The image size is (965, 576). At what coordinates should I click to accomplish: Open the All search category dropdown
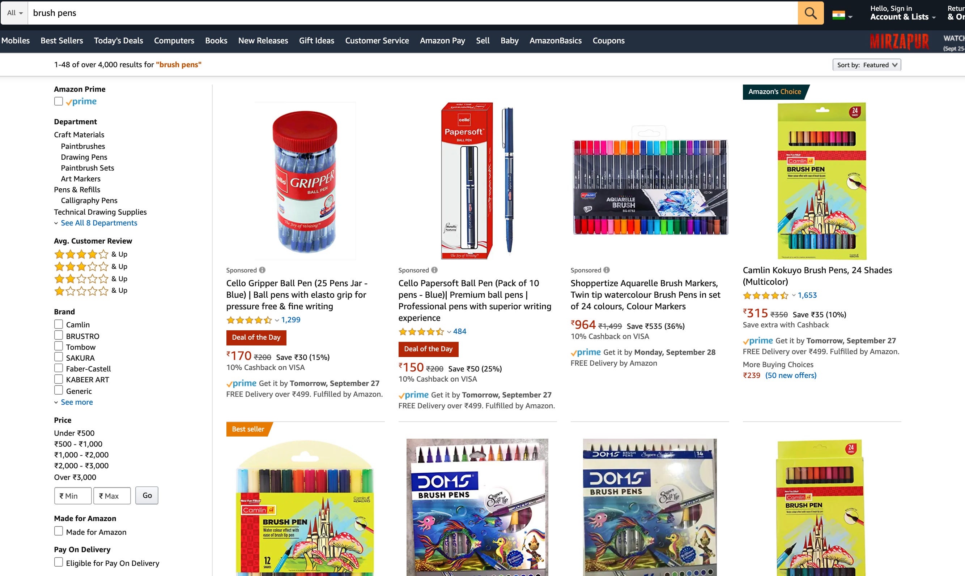15,13
